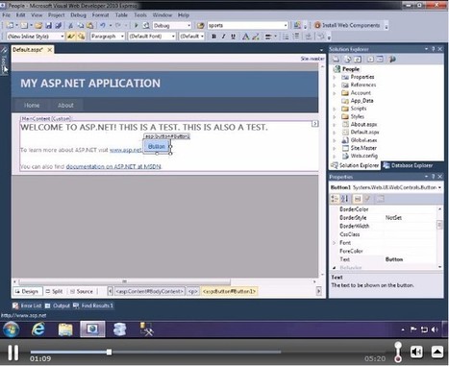Open the Tools menu

tap(140, 14)
